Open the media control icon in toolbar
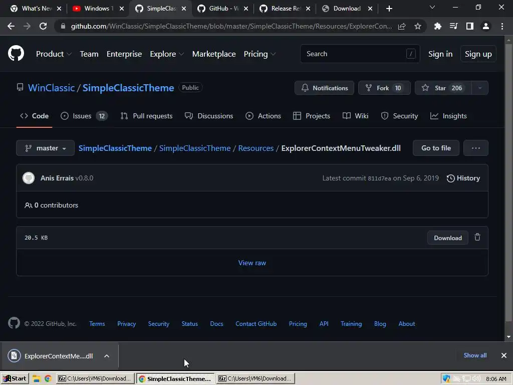Screen dimensions: 513x385 click(453, 26)
